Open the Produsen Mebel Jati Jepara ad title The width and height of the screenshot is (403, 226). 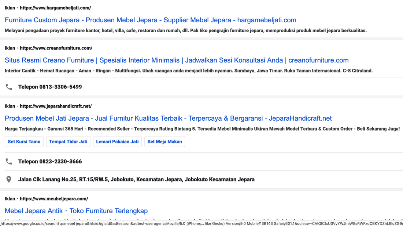coord(168,118)
